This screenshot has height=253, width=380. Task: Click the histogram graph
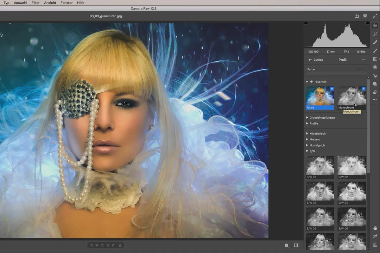[x=337, y=35]
